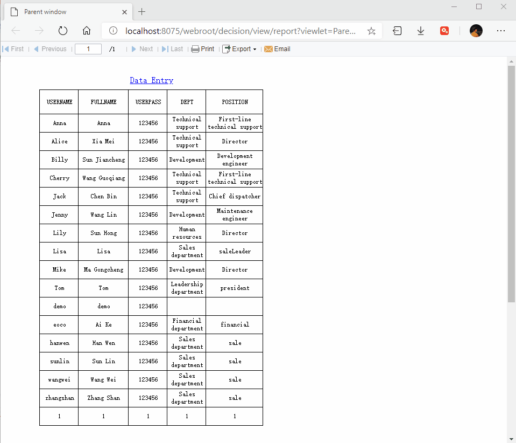Click the First page navigation icon
This screenshot has height=443, width=516.
pyautogui.click(x=5, y=49)
